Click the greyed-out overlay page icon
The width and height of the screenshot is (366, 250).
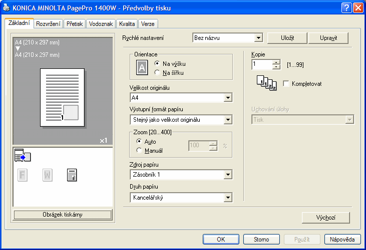point(23,175)
